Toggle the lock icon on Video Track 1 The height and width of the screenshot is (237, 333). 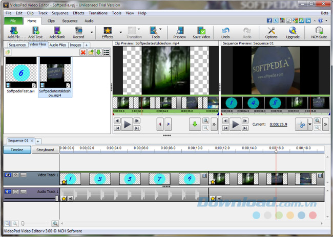click(x=15, y=175)
